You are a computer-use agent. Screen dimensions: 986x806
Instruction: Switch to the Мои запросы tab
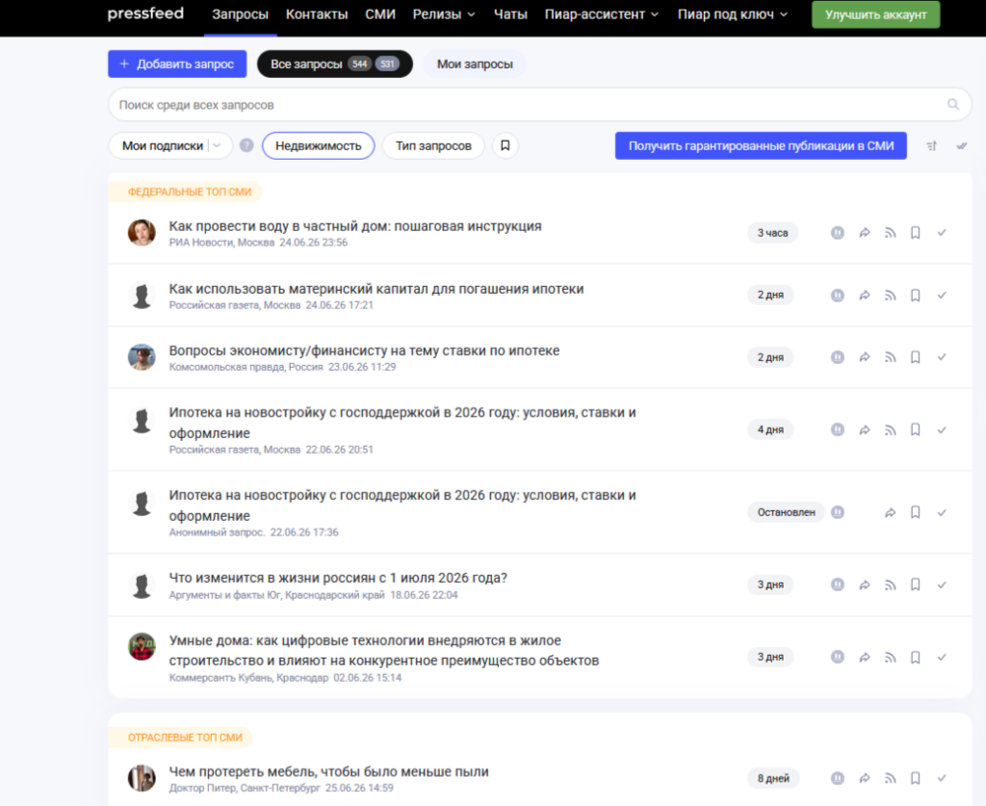point(475,65)
